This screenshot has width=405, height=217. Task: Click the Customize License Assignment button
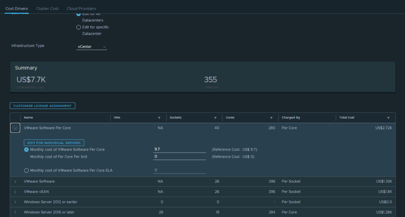(42, 105)
